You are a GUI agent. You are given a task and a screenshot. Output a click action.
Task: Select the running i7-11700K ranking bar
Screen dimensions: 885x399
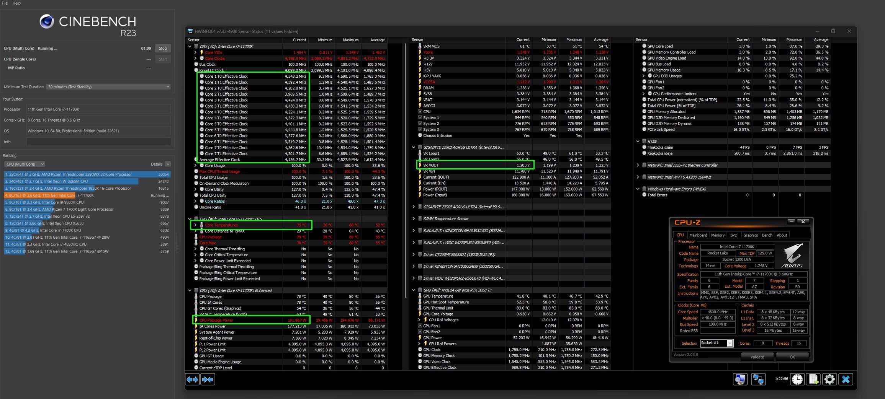pyautogui.click(x=87, y=195)
